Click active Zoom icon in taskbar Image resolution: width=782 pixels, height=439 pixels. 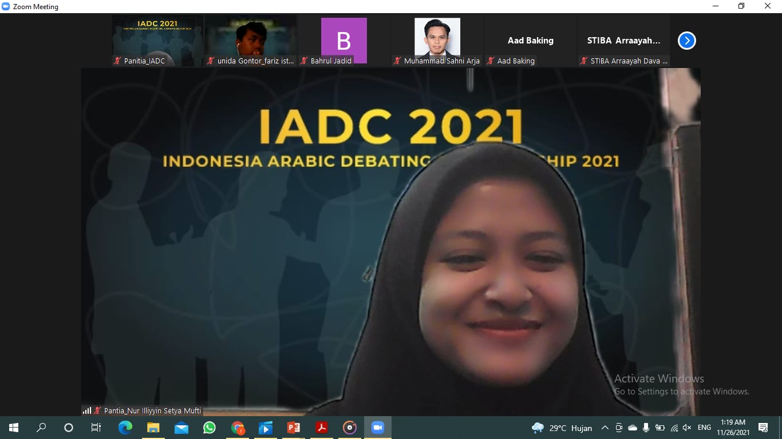click(x=378, y=428)
